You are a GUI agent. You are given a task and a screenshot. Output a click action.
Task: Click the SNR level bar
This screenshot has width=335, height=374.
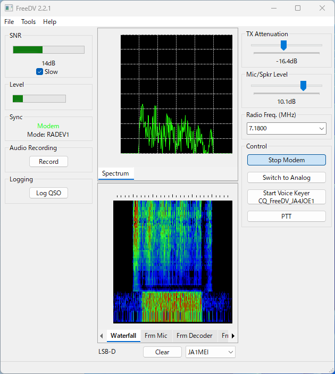click(48, 50)
